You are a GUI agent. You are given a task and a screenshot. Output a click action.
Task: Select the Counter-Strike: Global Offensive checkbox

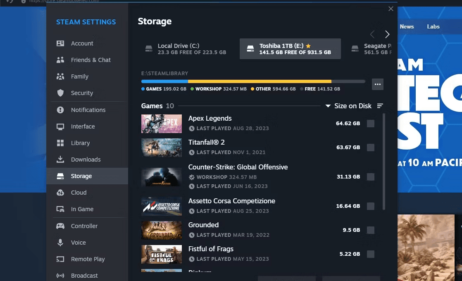[x=371, y=177]
